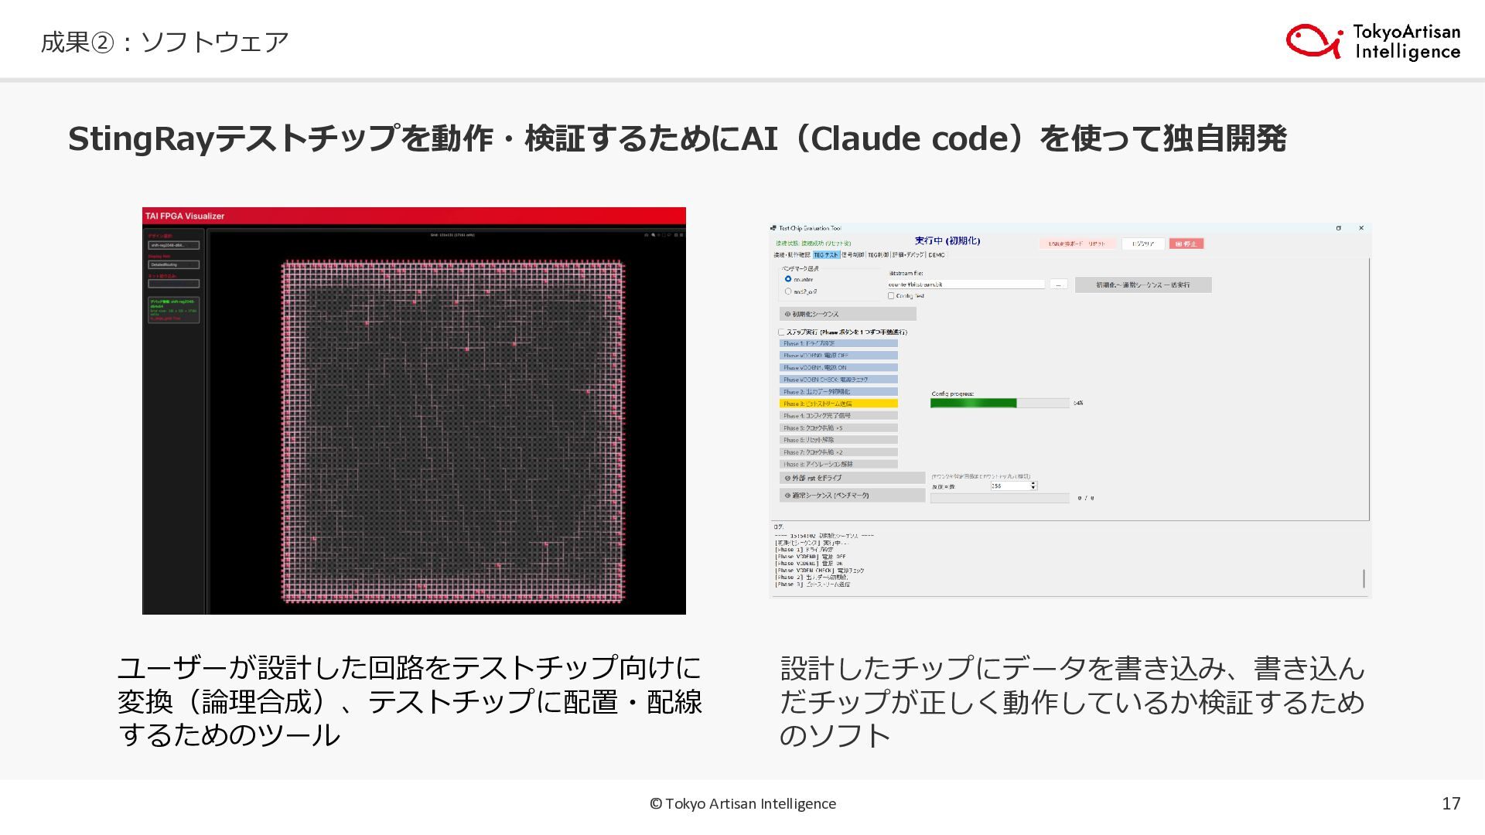Viewport: 1485px width, 835px height.
Task: Click the Phase 5 クロック供給 button
Action: (838, 428)
